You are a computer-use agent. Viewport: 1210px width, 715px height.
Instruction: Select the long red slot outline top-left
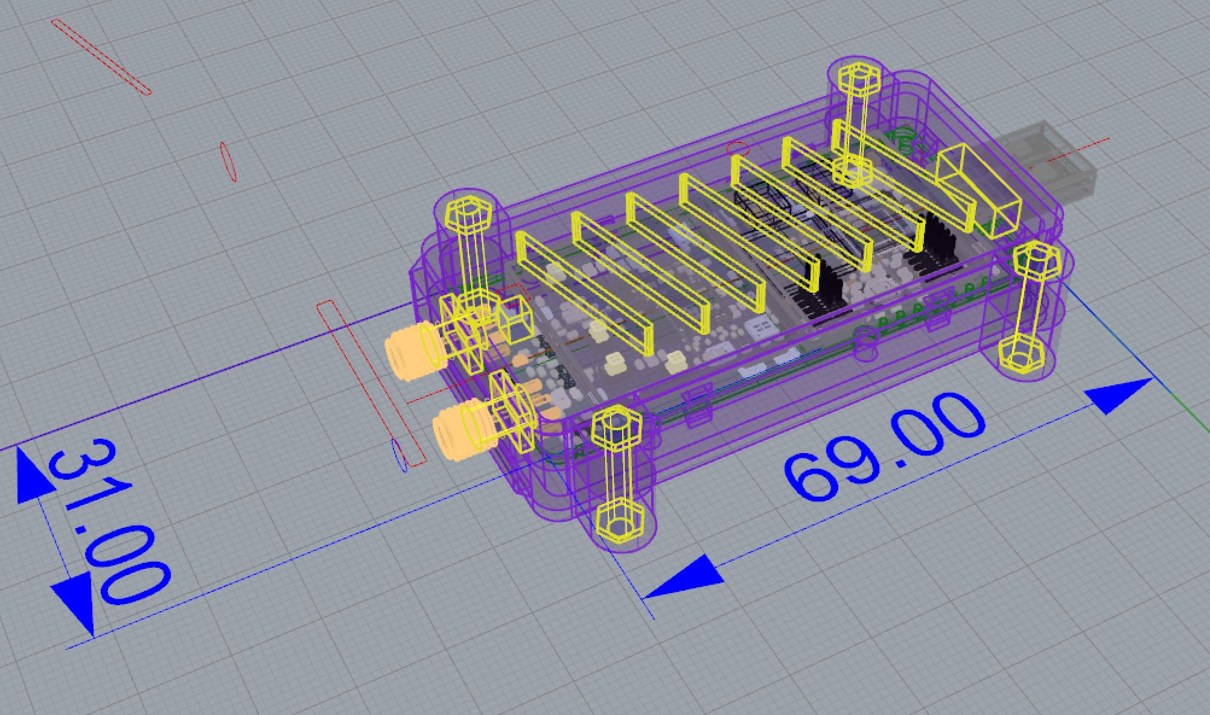coord(101,57)
